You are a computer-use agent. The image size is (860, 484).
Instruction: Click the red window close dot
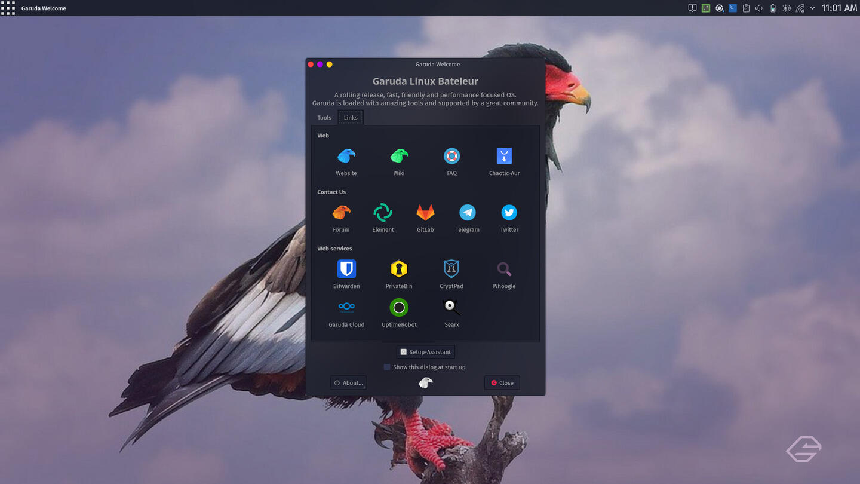[x=311, y=65]
